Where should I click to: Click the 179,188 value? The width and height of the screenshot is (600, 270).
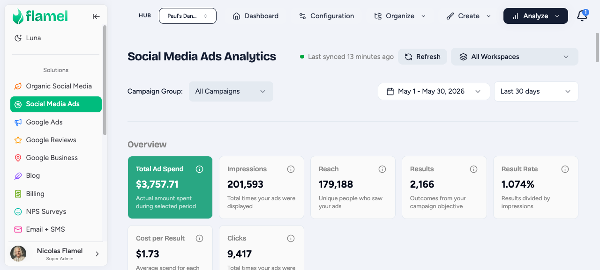tap(336, 184)
